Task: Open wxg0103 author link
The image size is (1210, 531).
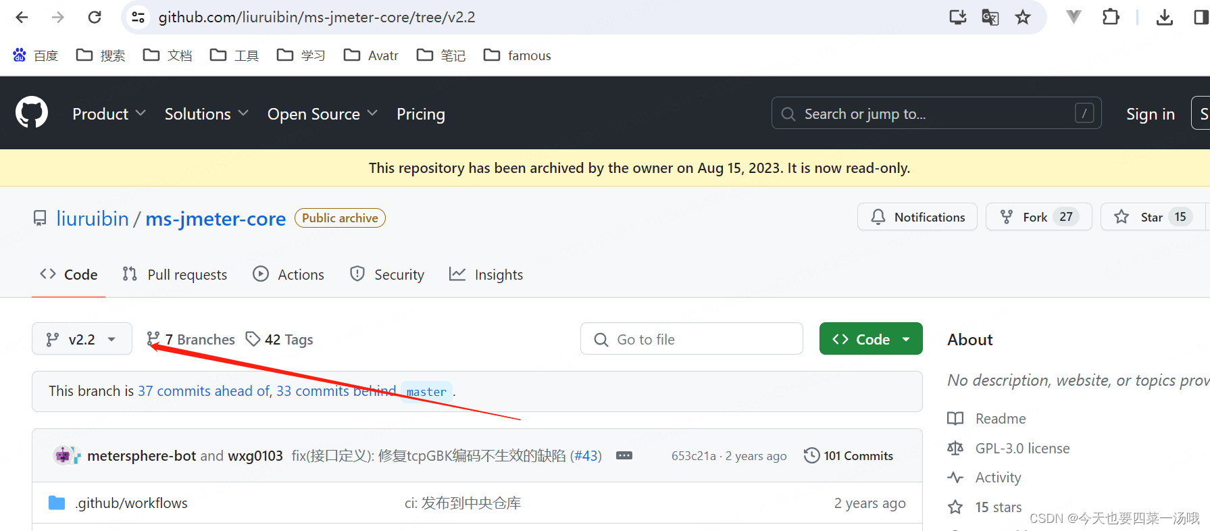Action: (x=255, y=456)
